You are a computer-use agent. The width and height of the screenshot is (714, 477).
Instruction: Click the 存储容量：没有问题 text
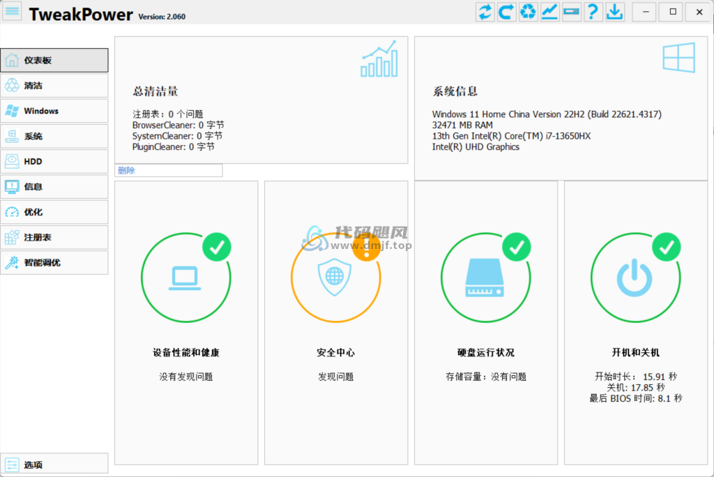[486, 377]
